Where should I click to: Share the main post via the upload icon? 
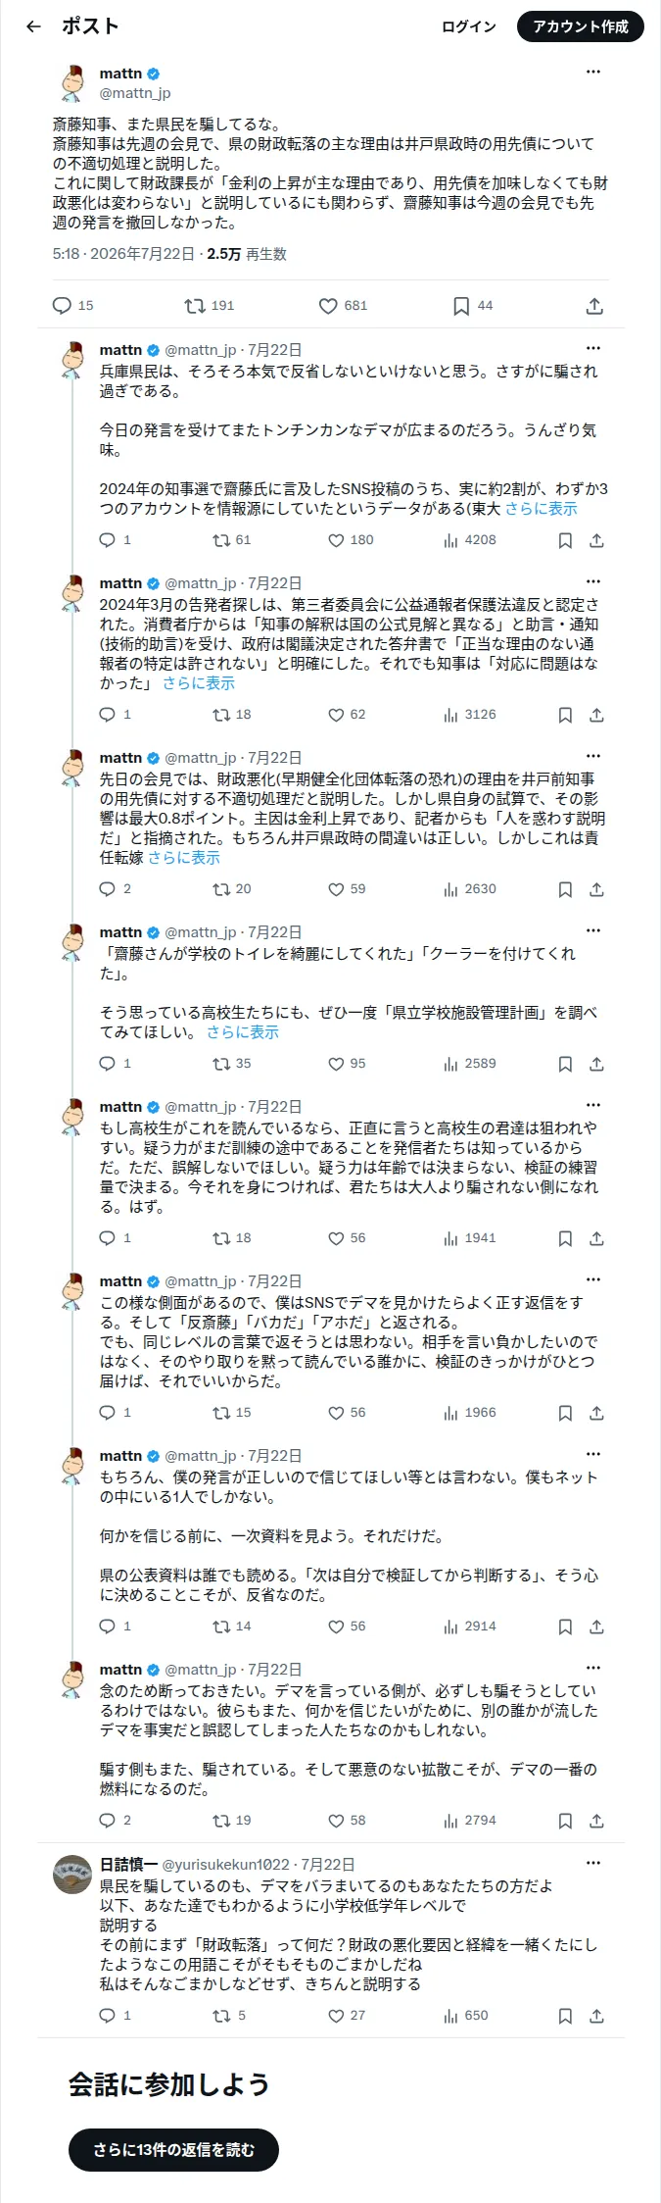[x=594, y=306]
